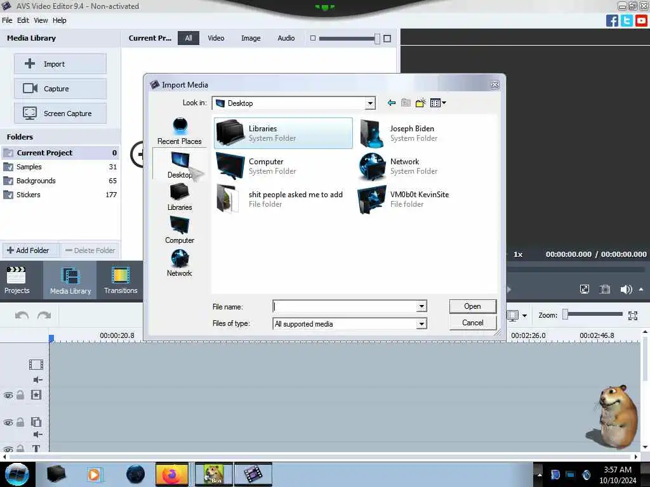Open the Projects tab
The image size is (650, 487).
point(17,280)
